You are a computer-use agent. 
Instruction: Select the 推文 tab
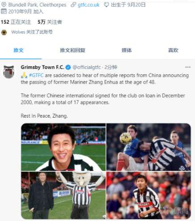click(x=19, y=50)
